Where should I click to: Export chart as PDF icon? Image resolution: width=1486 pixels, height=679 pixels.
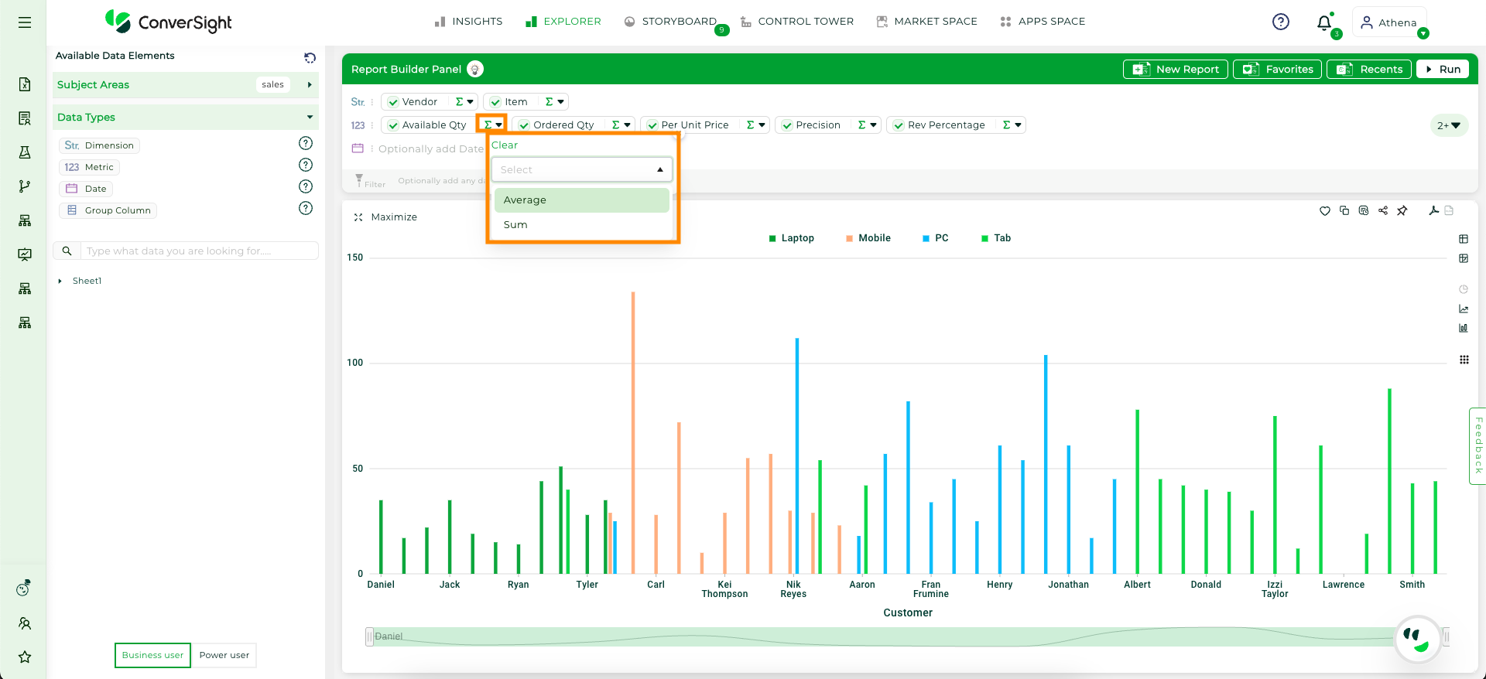click(1434, 210)
